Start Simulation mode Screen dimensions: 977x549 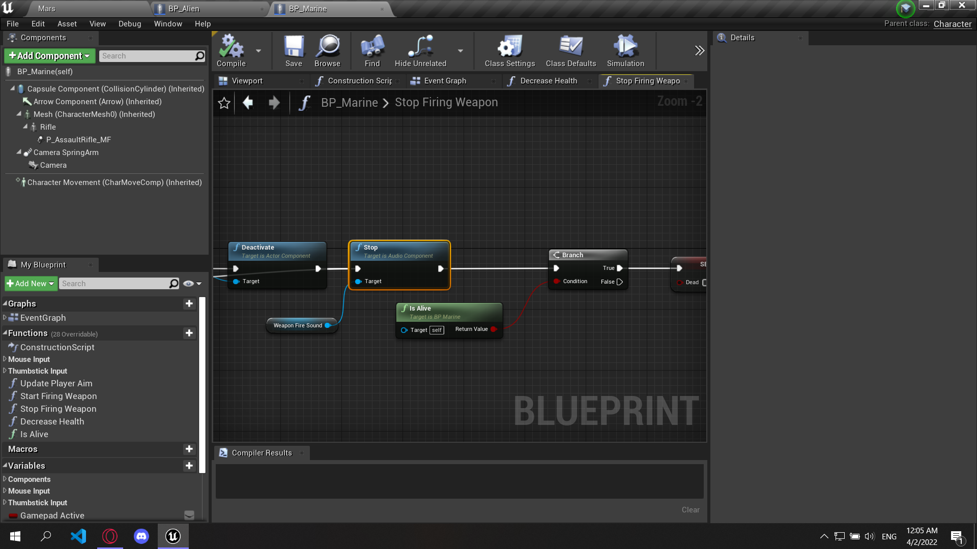(x=625, y=50)
